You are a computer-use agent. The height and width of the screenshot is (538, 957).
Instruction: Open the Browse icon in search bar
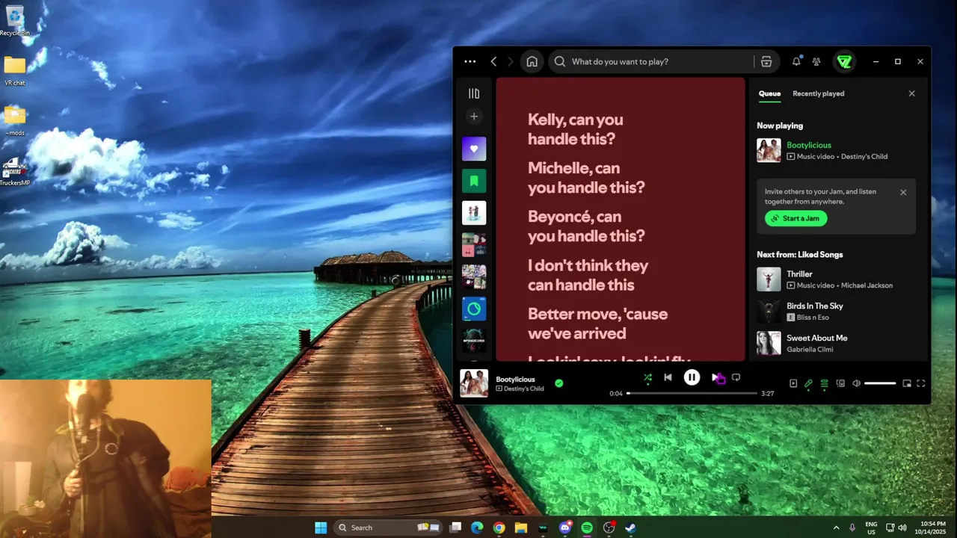click(x=766, y=61)
